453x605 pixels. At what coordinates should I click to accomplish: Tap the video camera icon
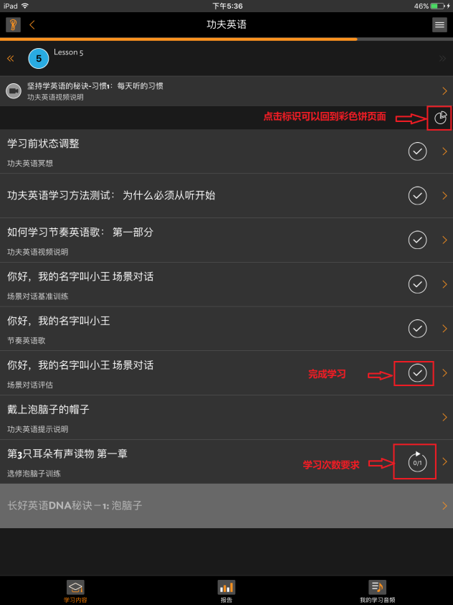[x=14, y=91]
